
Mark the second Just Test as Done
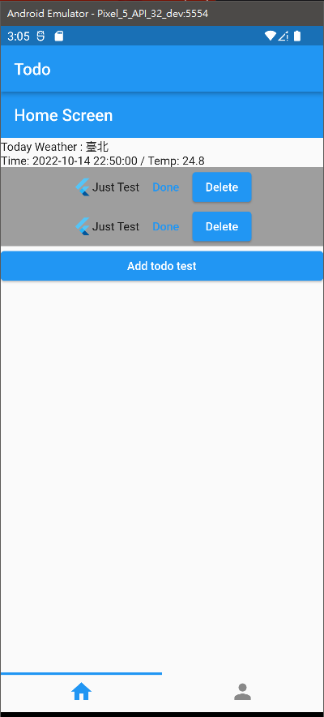pos(166,226)
